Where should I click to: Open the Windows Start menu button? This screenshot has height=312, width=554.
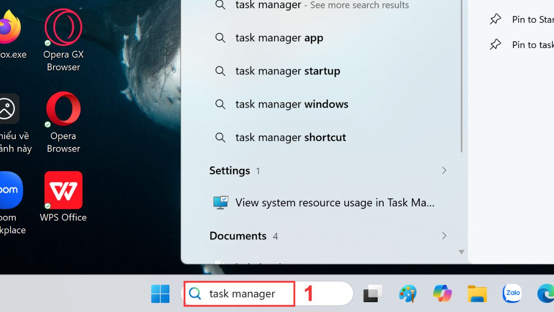tap(161, 294)
